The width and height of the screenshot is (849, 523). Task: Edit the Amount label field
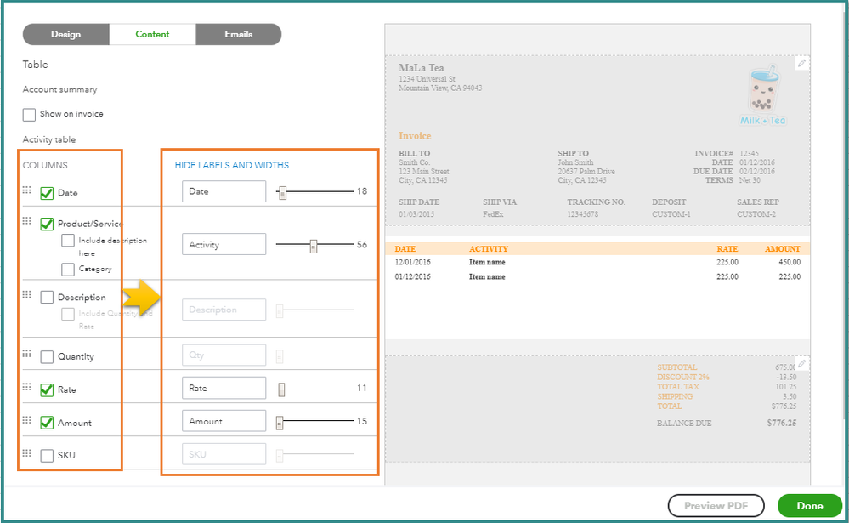(224, 421)
